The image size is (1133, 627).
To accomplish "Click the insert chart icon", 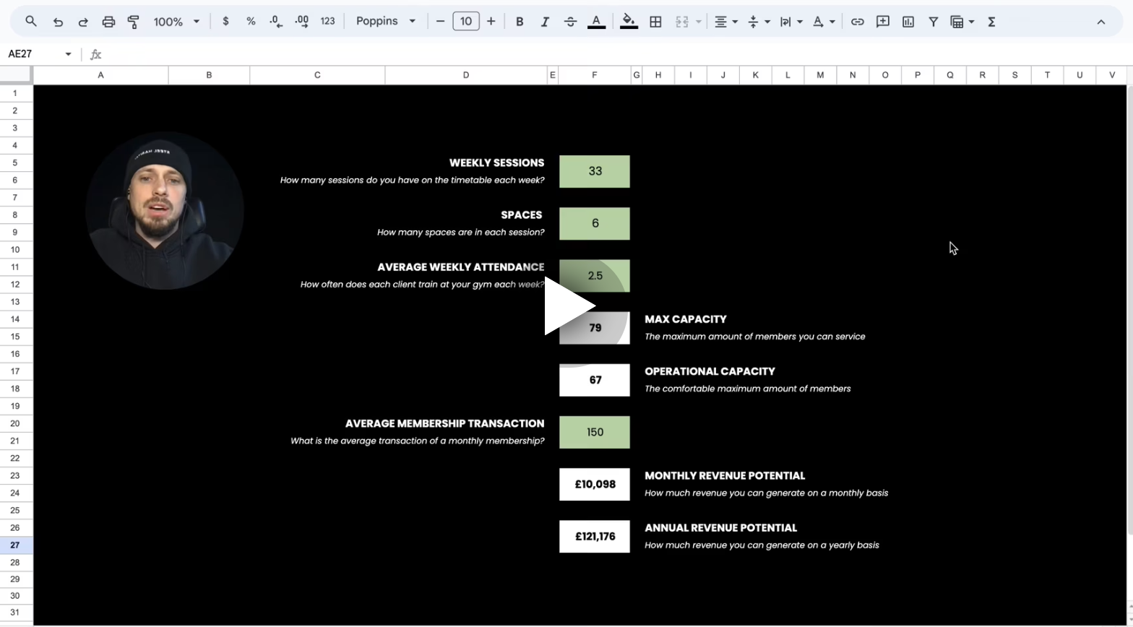I will tap(908, 22).
